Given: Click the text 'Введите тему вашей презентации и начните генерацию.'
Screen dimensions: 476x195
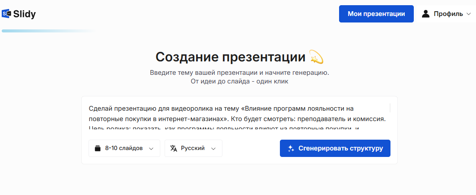Looking at the screenshot, I should click(239, 73).
